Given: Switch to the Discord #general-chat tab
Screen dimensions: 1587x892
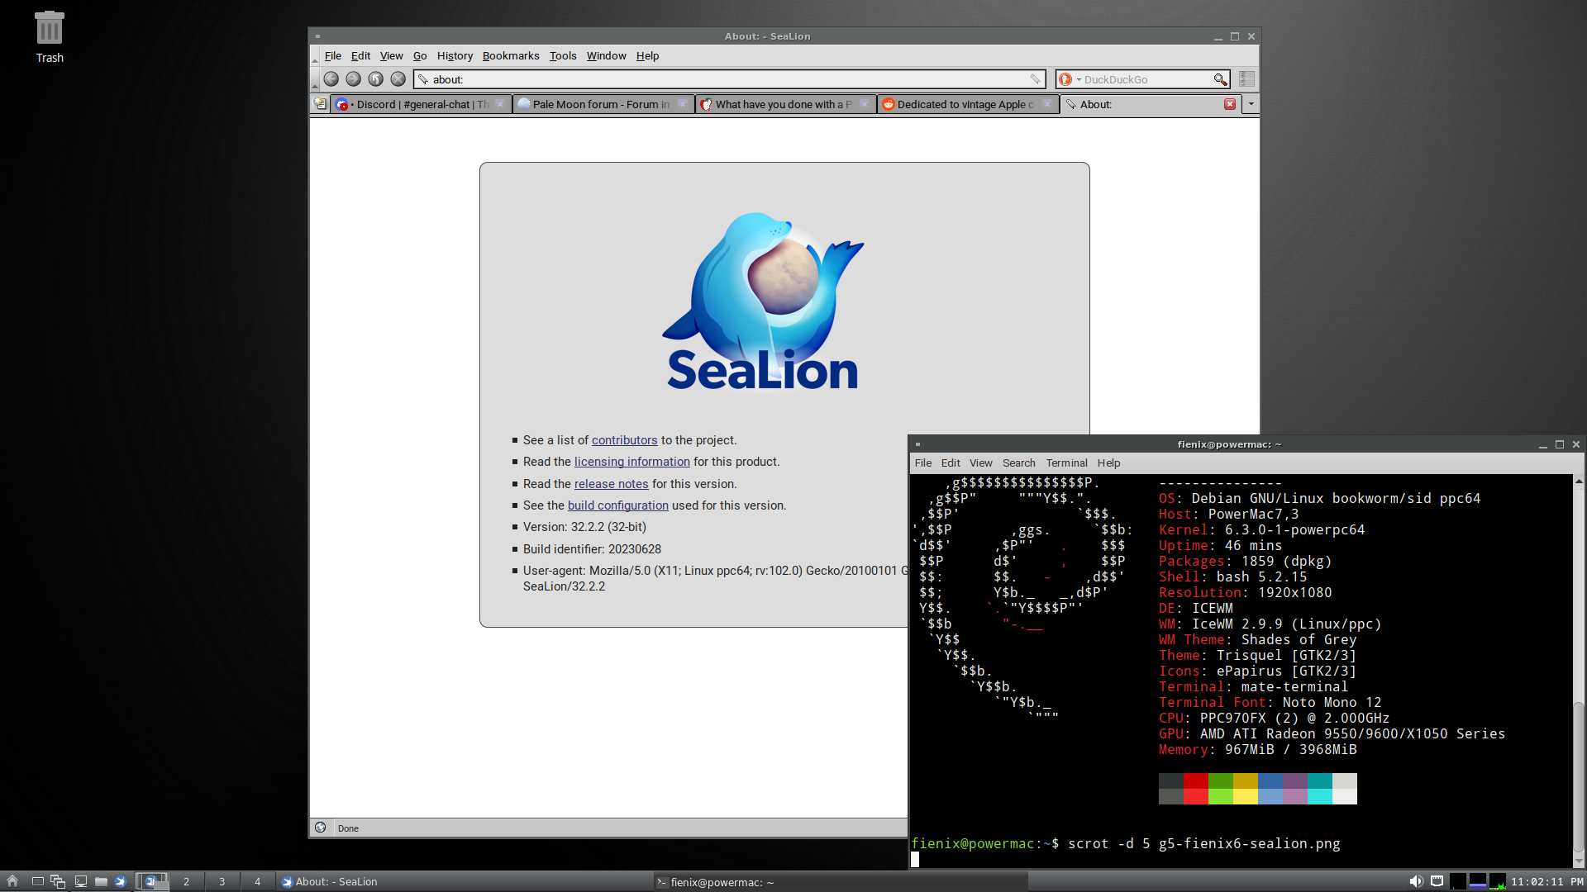Looking at the screenshot, I should click(420, 104).
